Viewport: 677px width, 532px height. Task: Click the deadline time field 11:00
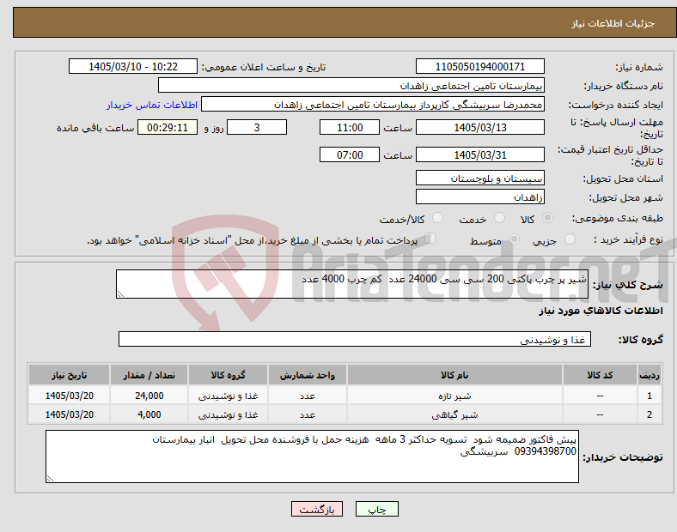pyautogui.click(x=350, y=127)
